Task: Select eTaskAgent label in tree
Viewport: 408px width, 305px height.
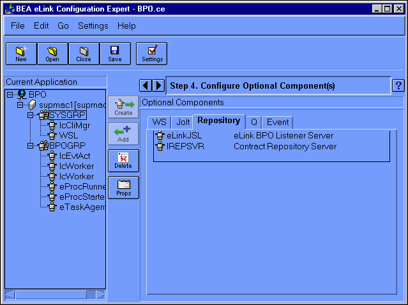Action: coord(82,207)
